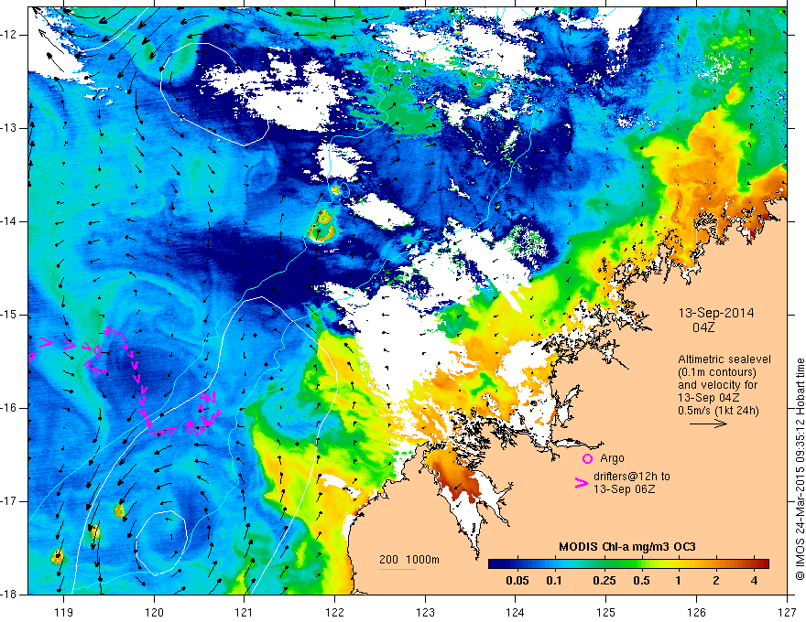The image size is (806, 622).
Task: Click the MODIS Chl-a colorbar
Action: pos(628,563)
